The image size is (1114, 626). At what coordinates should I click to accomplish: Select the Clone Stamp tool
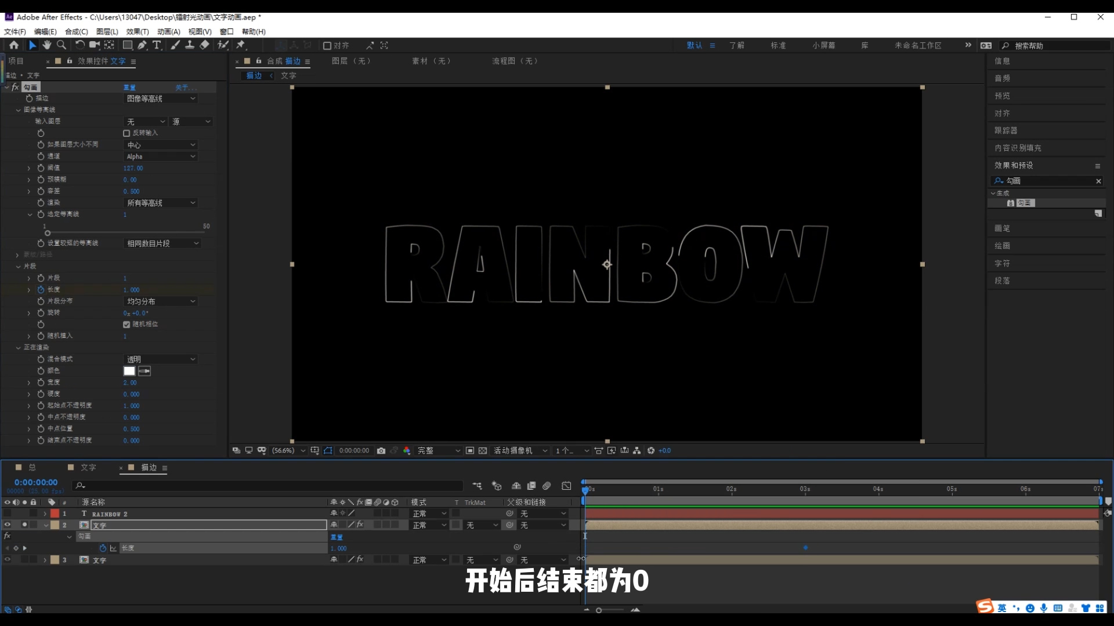[x=190, y=45]
